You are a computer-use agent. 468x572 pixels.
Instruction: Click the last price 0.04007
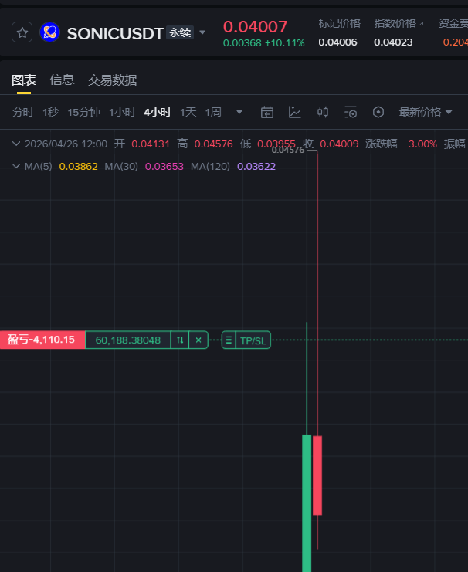[x=255, y=26]
